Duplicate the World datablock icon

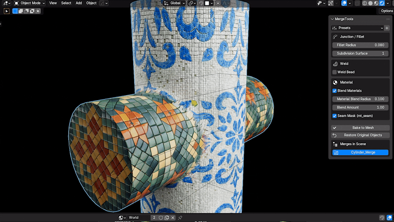click(167, 218)
